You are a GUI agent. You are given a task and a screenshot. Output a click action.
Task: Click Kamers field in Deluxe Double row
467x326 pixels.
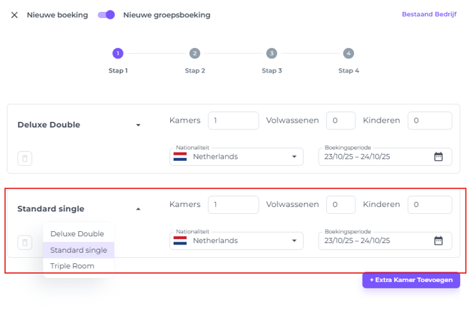coord(233,121)
